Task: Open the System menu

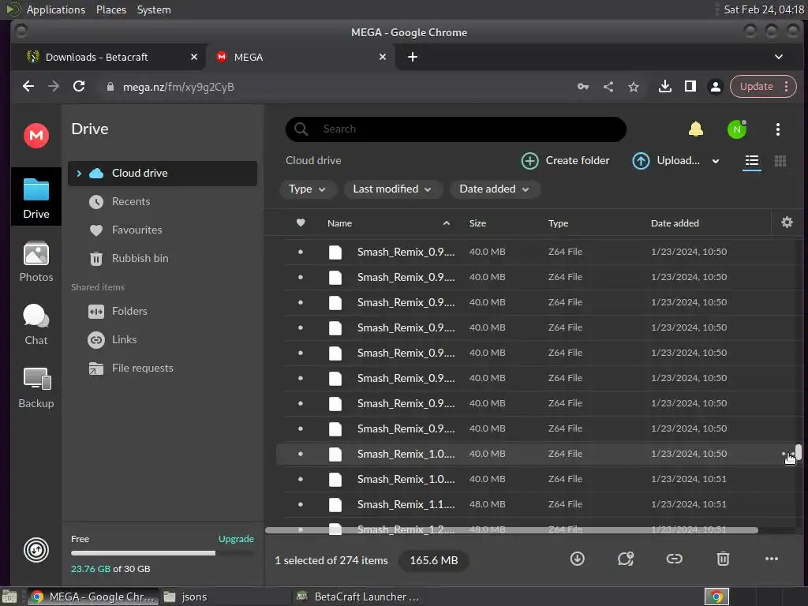Action: (154, 9)
